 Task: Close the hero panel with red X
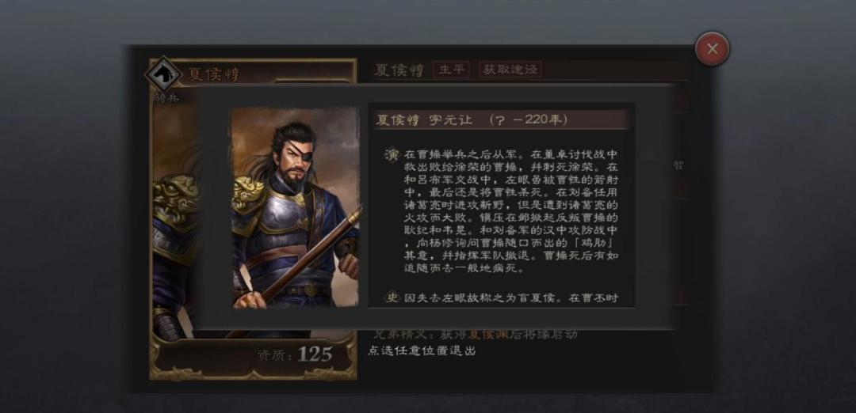712,49
